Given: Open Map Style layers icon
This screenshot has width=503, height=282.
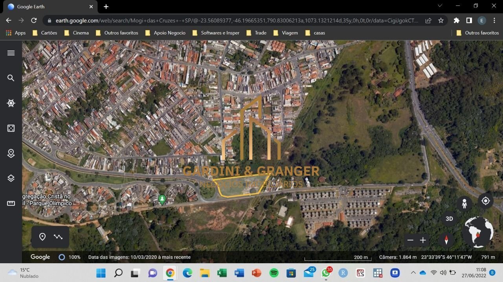Looking at the screenshot, I should point(11,178).
